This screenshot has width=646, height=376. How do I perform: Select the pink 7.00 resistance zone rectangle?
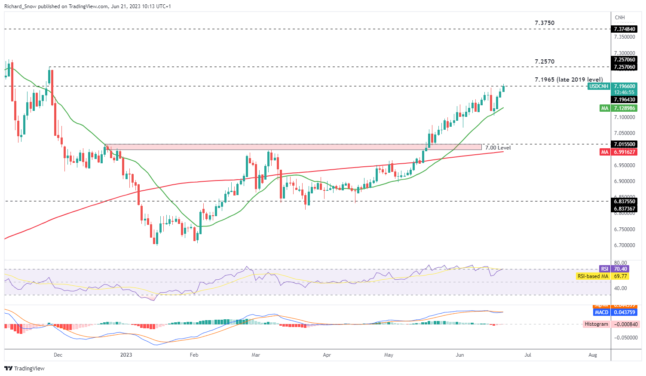[x=294, y=147]
